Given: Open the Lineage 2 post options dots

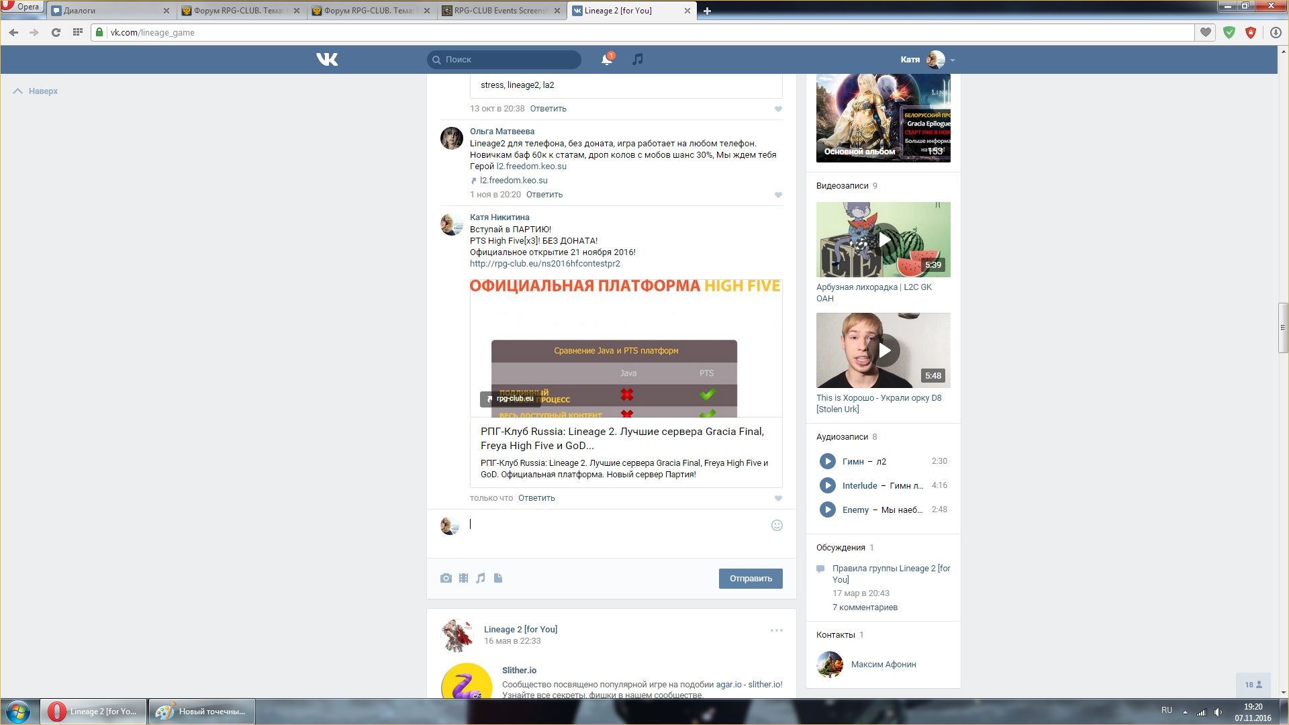Looking at the screenshot, I should (x=777, y=630).
